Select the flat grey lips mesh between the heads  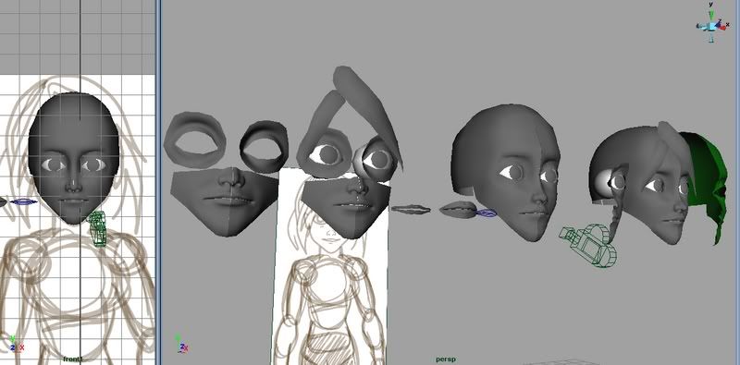click(410, 210)
